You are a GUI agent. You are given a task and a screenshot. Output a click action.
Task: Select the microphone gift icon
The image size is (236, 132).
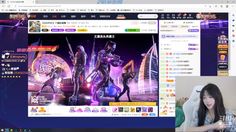138,110
